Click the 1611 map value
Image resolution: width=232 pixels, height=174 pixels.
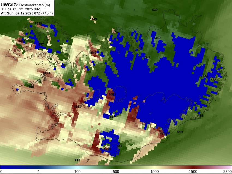(x=77, y=106)
